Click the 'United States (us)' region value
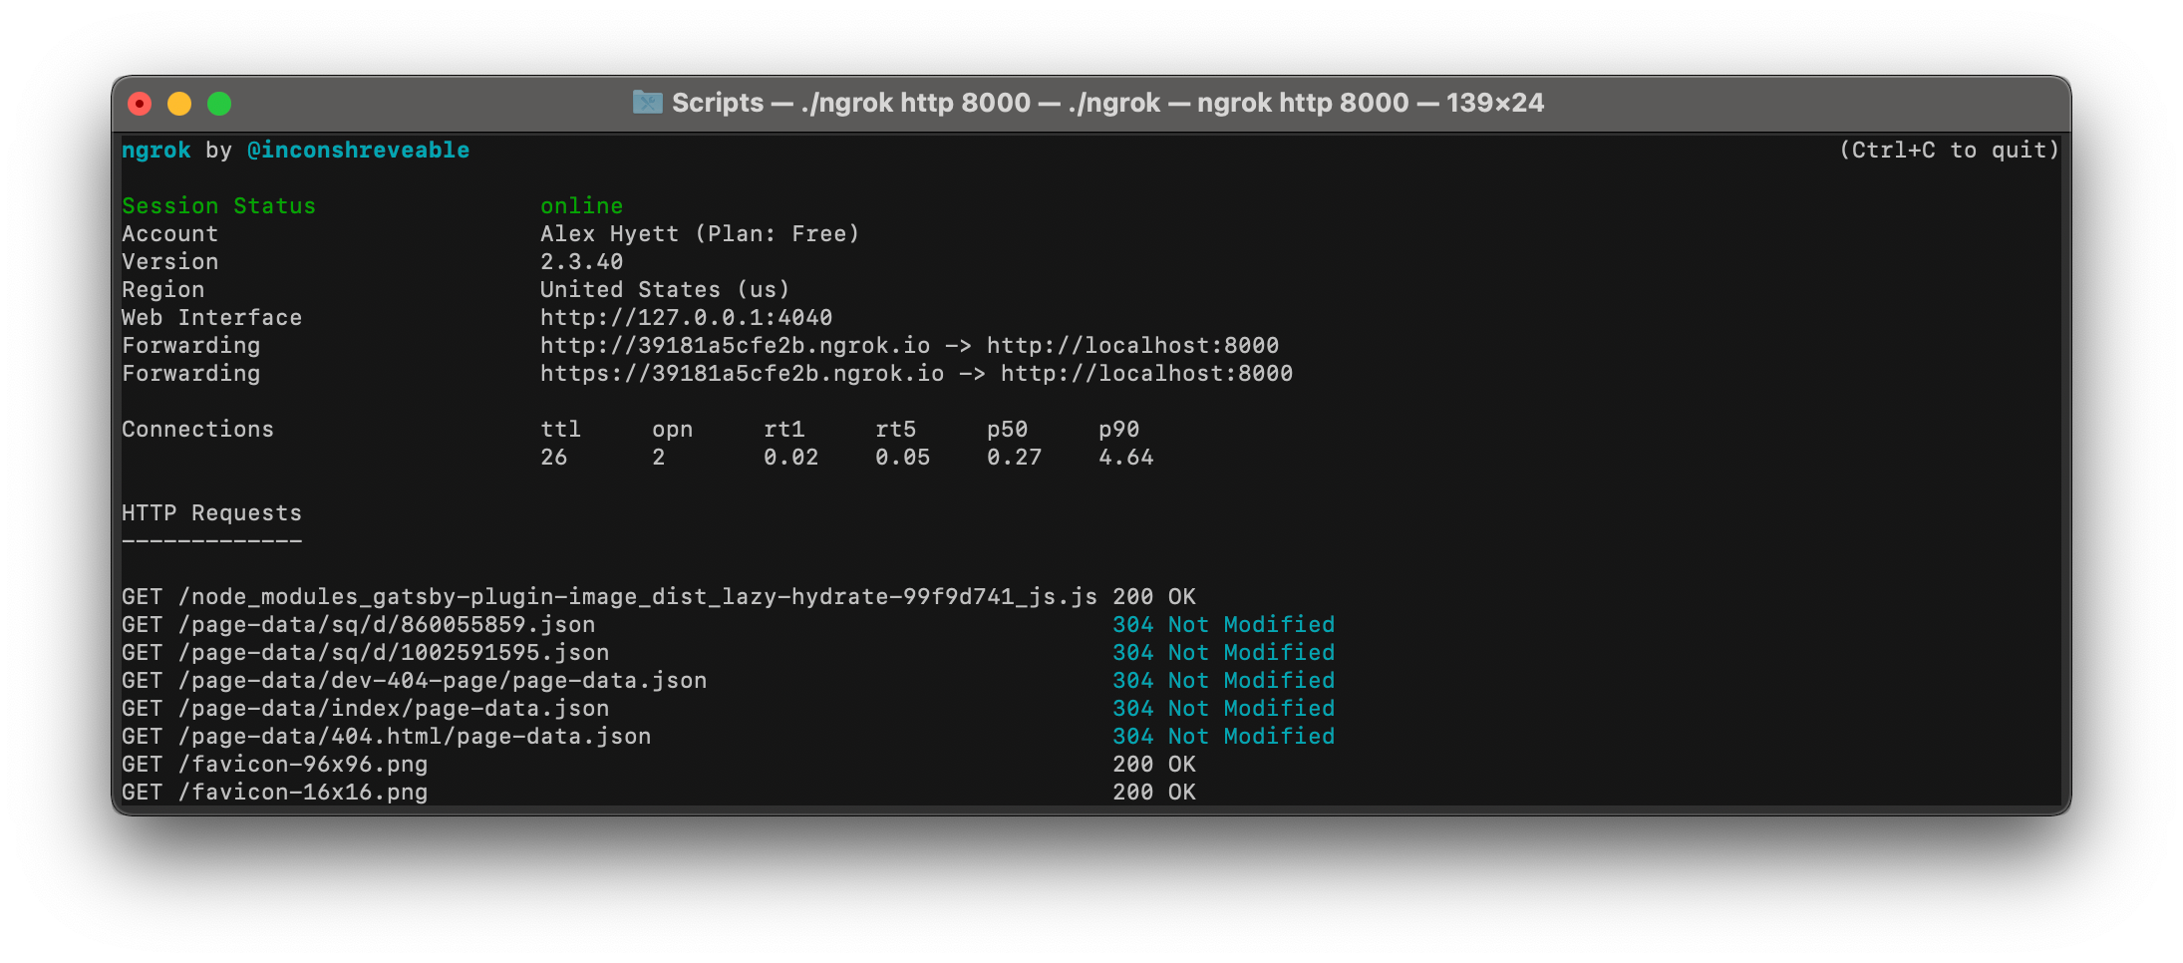This screenshot has width=2183, height=963. pyautogui.click(x=665, y=290)
